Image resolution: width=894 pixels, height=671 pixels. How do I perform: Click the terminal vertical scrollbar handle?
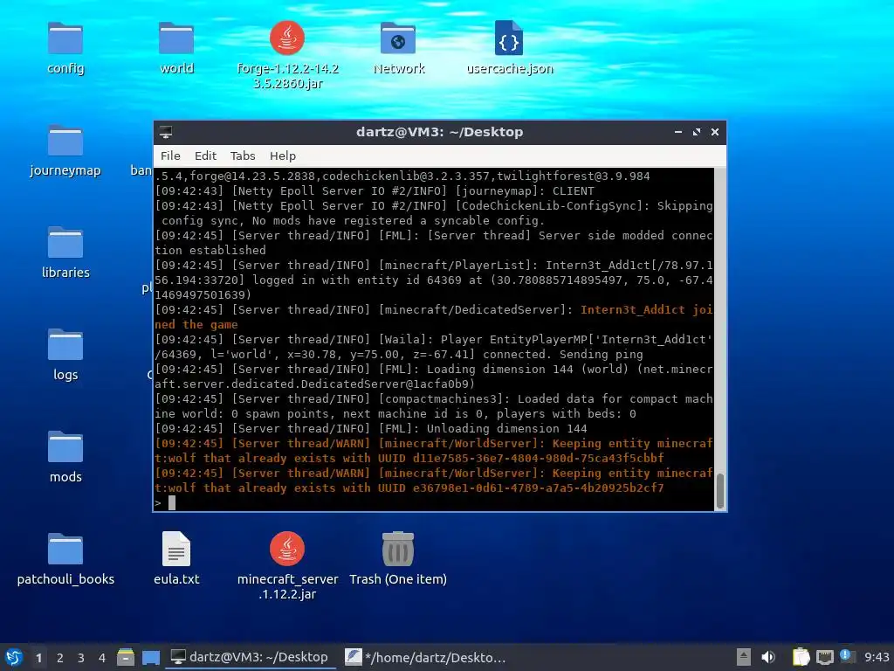tap(719, 491)
